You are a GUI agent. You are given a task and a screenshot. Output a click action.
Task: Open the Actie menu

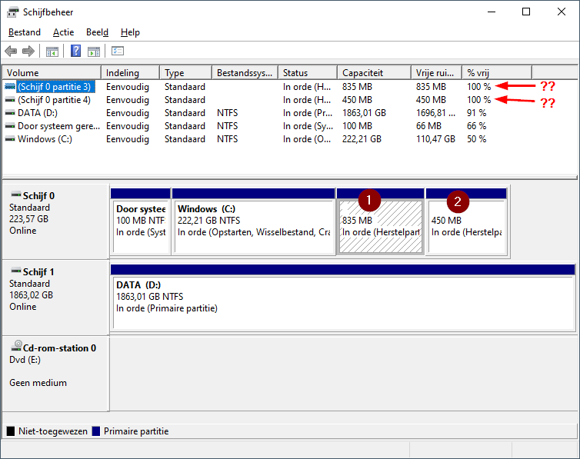[x=63, y=32]
